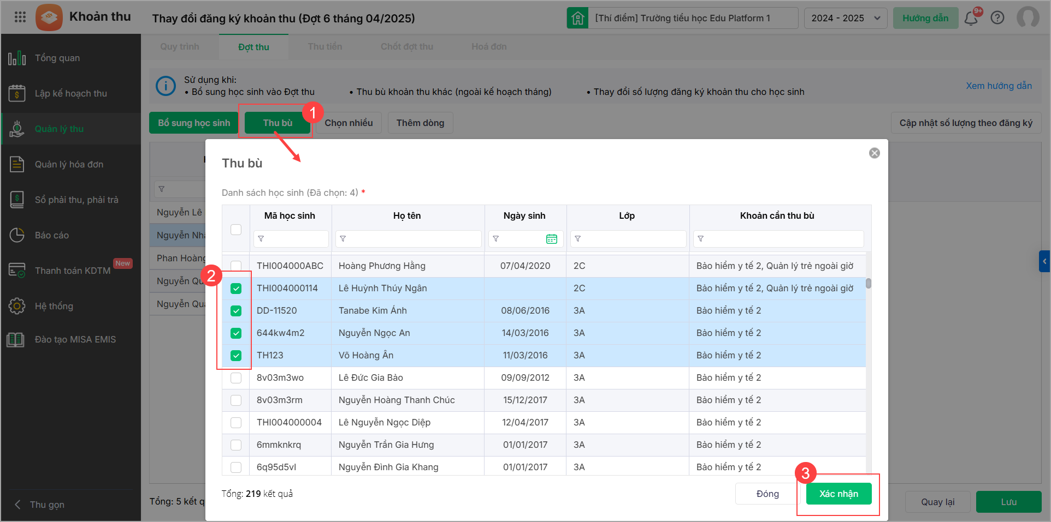
Task: Confirm with the Xác nhận button
Action: [839, 494]
